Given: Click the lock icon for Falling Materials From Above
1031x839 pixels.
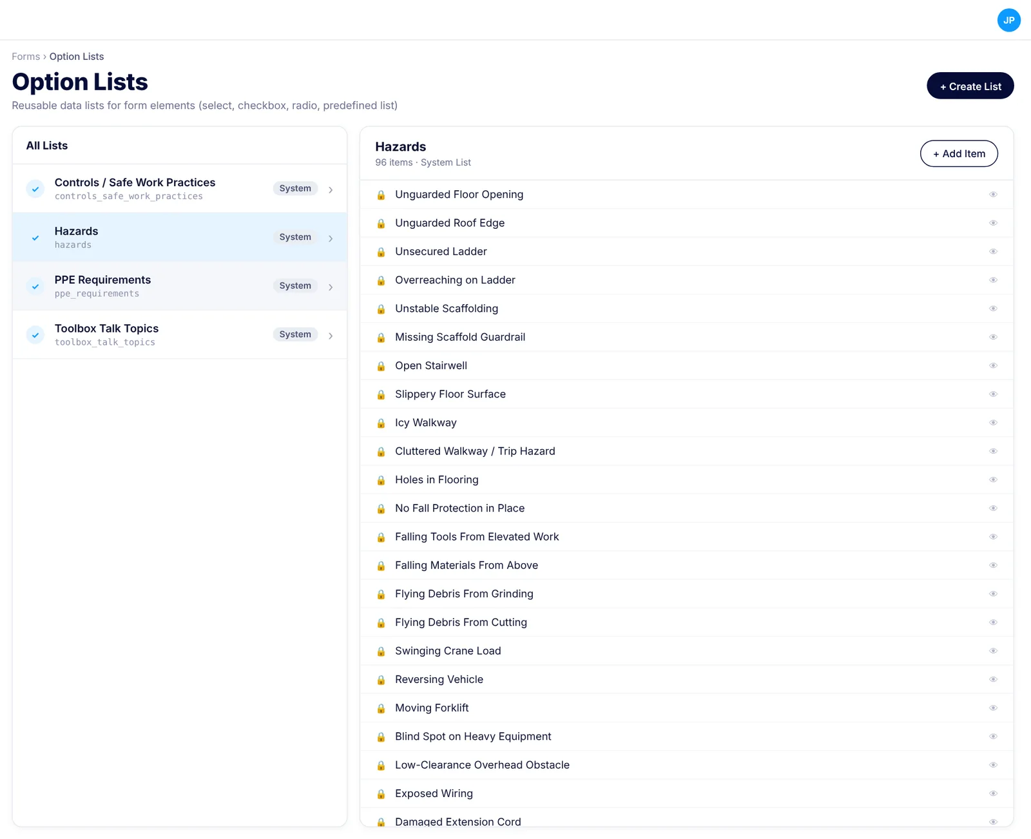Looking at the screenshot, I should click(x=381, y=566).
